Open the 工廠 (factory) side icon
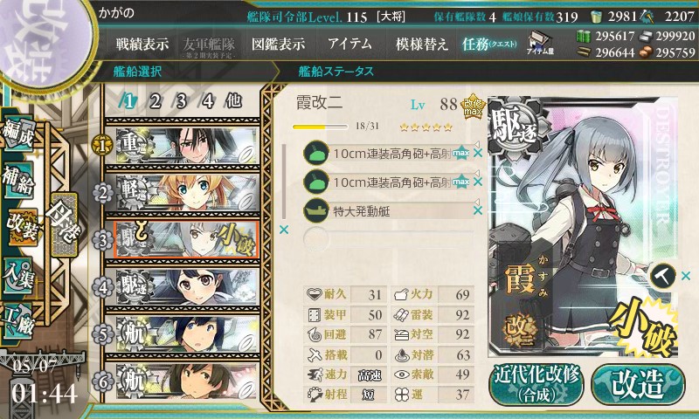The width and height of the screenshot is (699, 419). point(18,321)
